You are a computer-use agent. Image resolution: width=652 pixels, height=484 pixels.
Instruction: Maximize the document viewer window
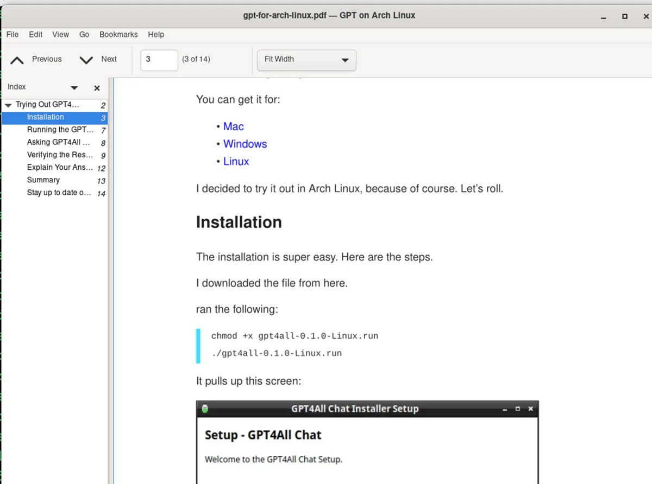(625, 17)
